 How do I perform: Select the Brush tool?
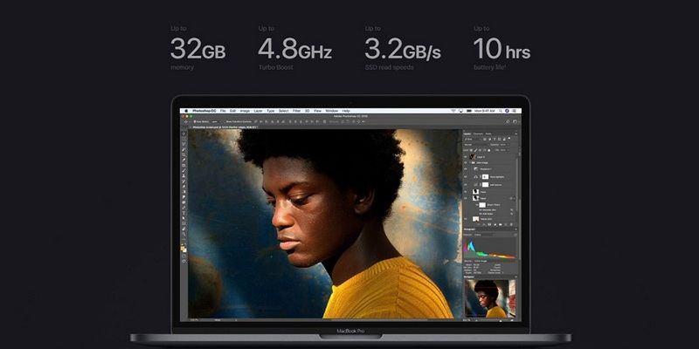click(183, 170)
